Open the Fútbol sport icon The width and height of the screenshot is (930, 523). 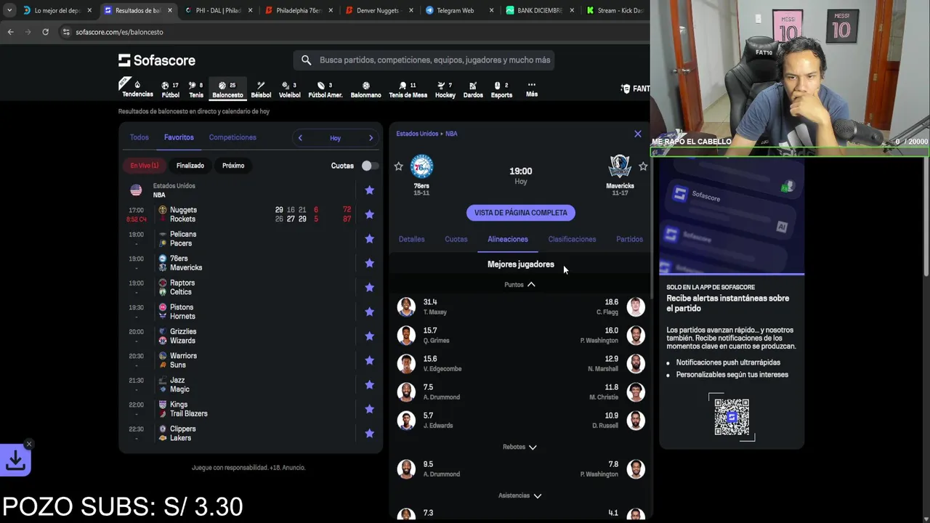pyautogui.click(x=170, y=89)
